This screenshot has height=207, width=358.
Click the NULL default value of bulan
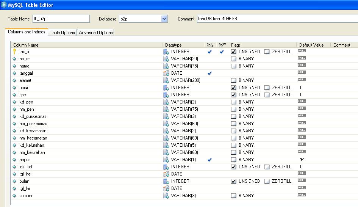(x=302, y=180)
